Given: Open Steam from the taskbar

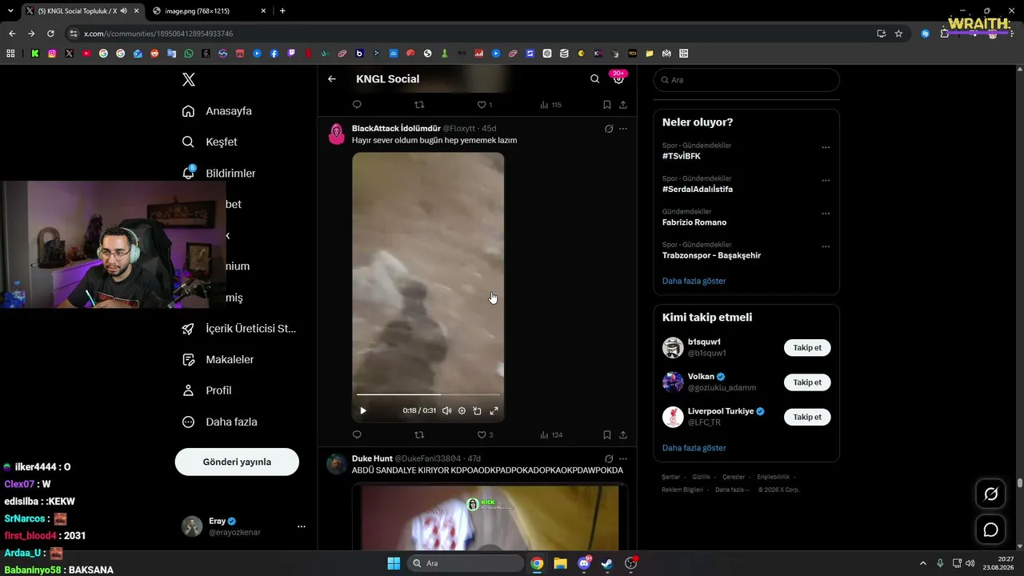Looking at the screenshot, I should (607, 563).
